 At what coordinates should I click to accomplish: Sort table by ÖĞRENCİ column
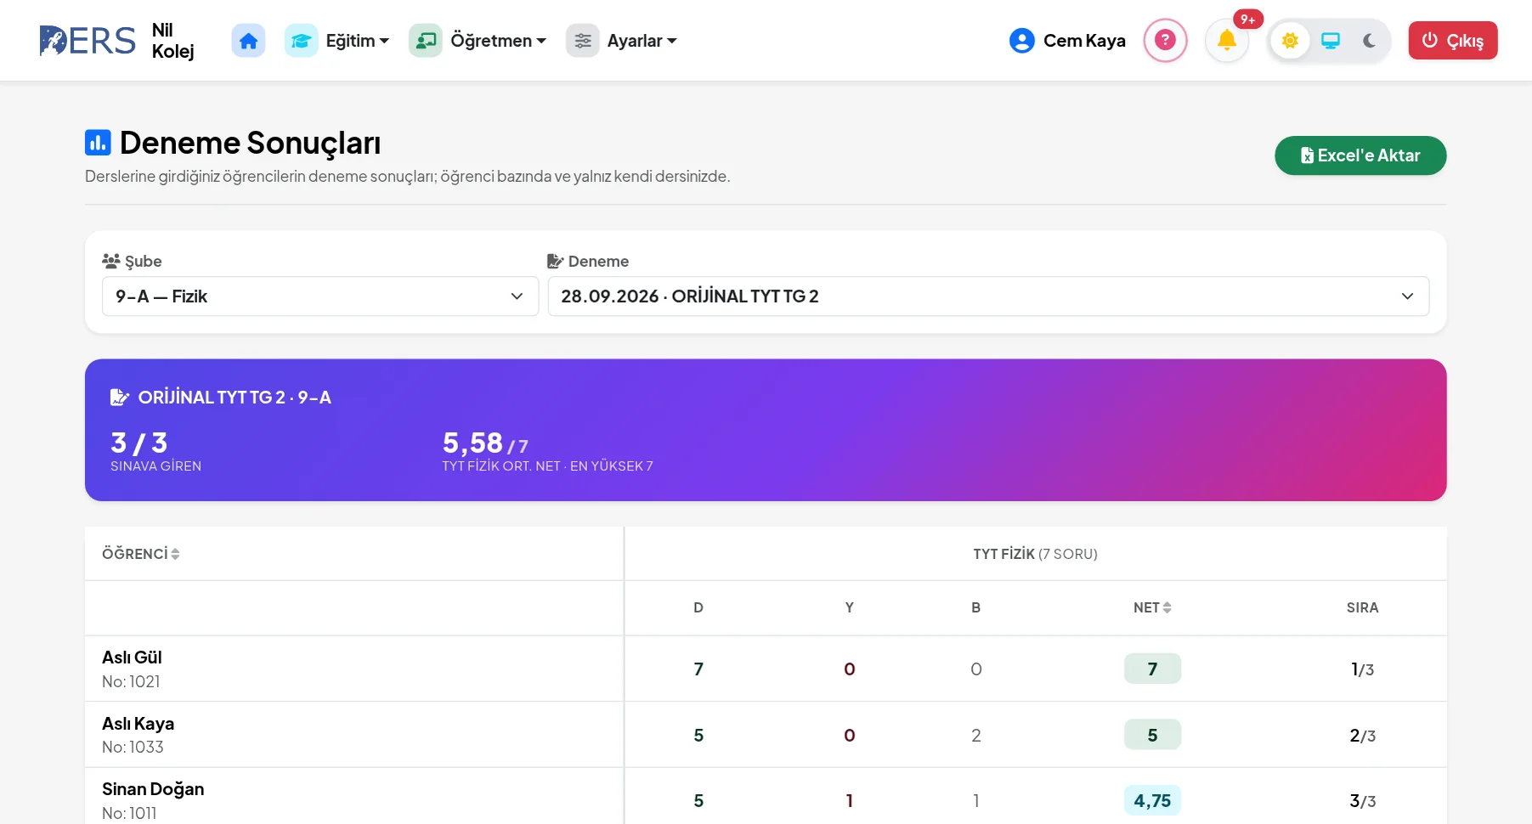click(x=141, y=554)
